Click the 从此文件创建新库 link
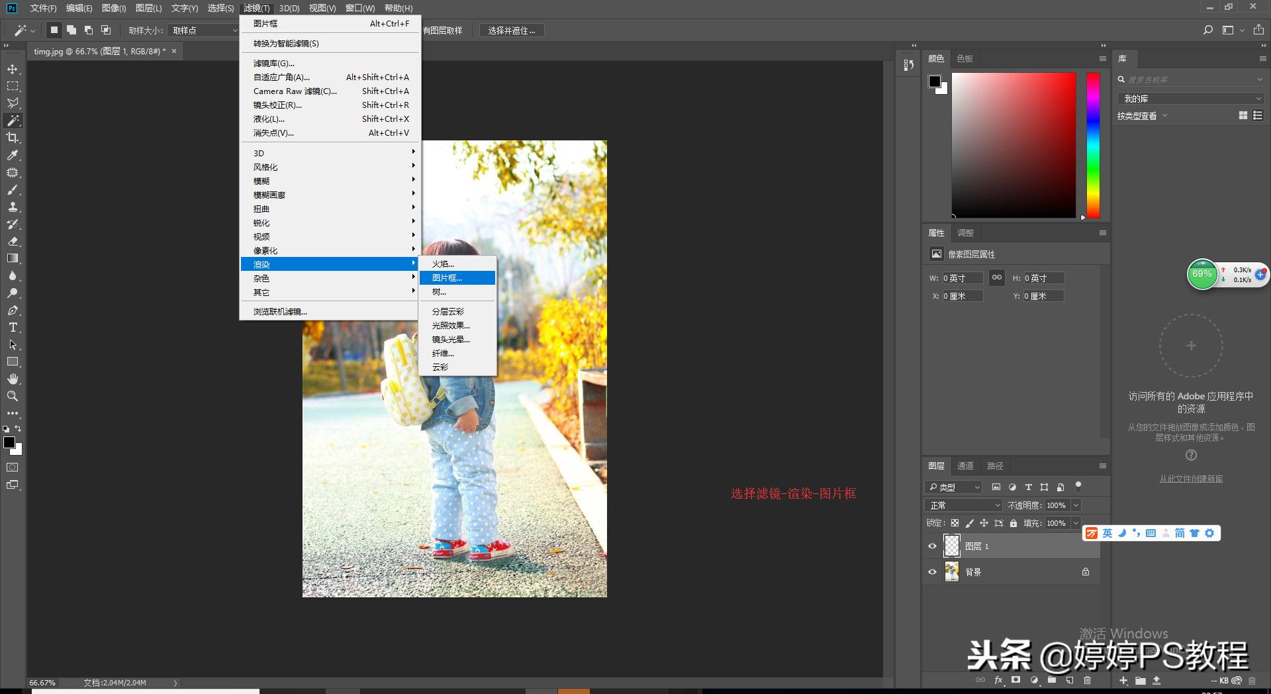The width and height of the screenshot is (1271, 694). (1190, 479)
